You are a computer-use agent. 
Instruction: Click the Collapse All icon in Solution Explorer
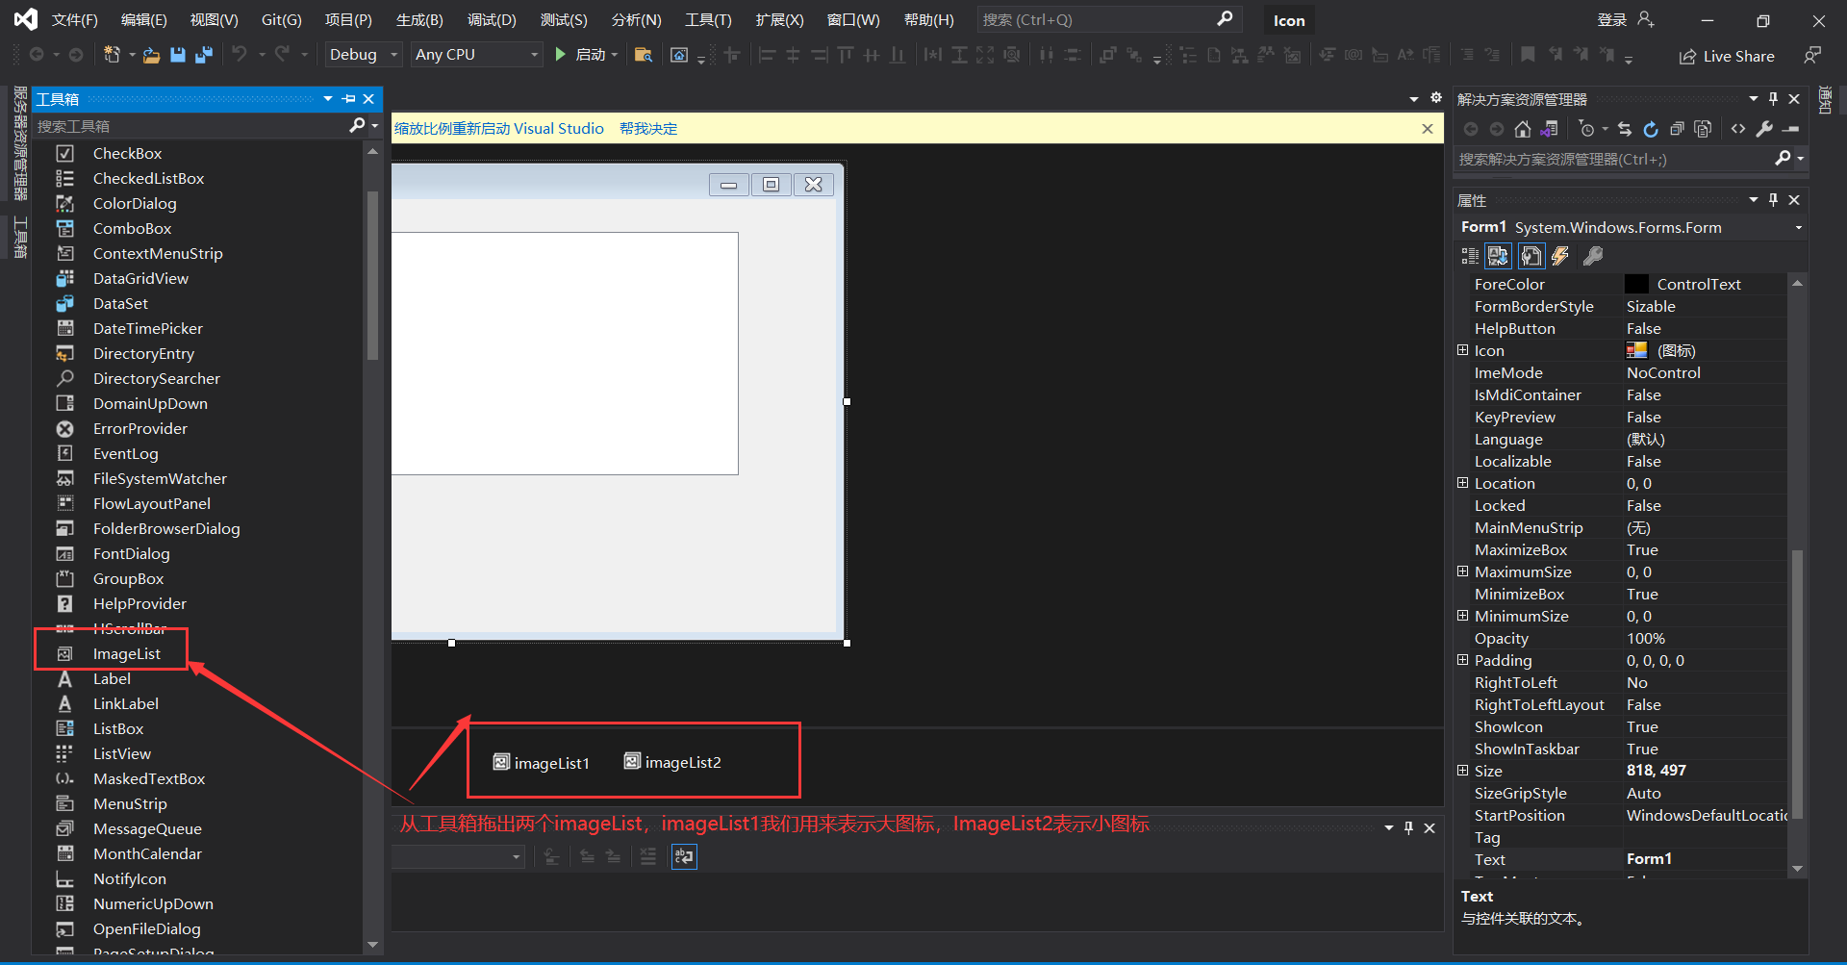(x=1677, y=129)
